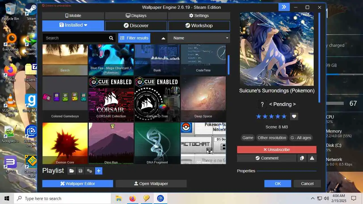Select the Bunk wallpaper

[x=157, y=60]
